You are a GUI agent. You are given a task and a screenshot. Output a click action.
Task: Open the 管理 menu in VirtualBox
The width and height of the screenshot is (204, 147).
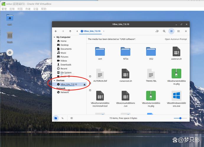[4, 9]
